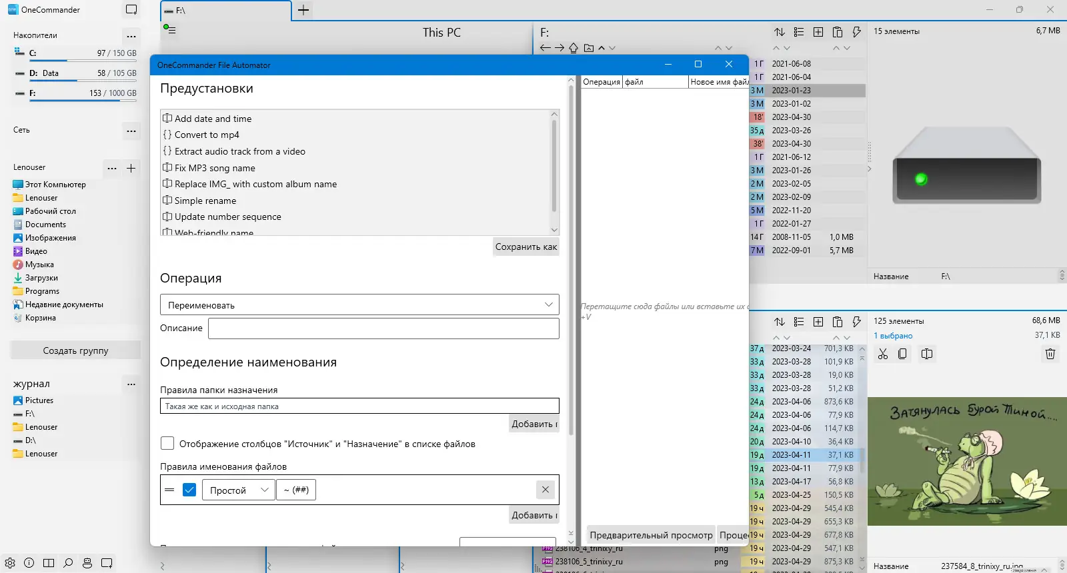Open the Простой rule type dropdown
This screenshot has height=573, width=1067.
238,490
